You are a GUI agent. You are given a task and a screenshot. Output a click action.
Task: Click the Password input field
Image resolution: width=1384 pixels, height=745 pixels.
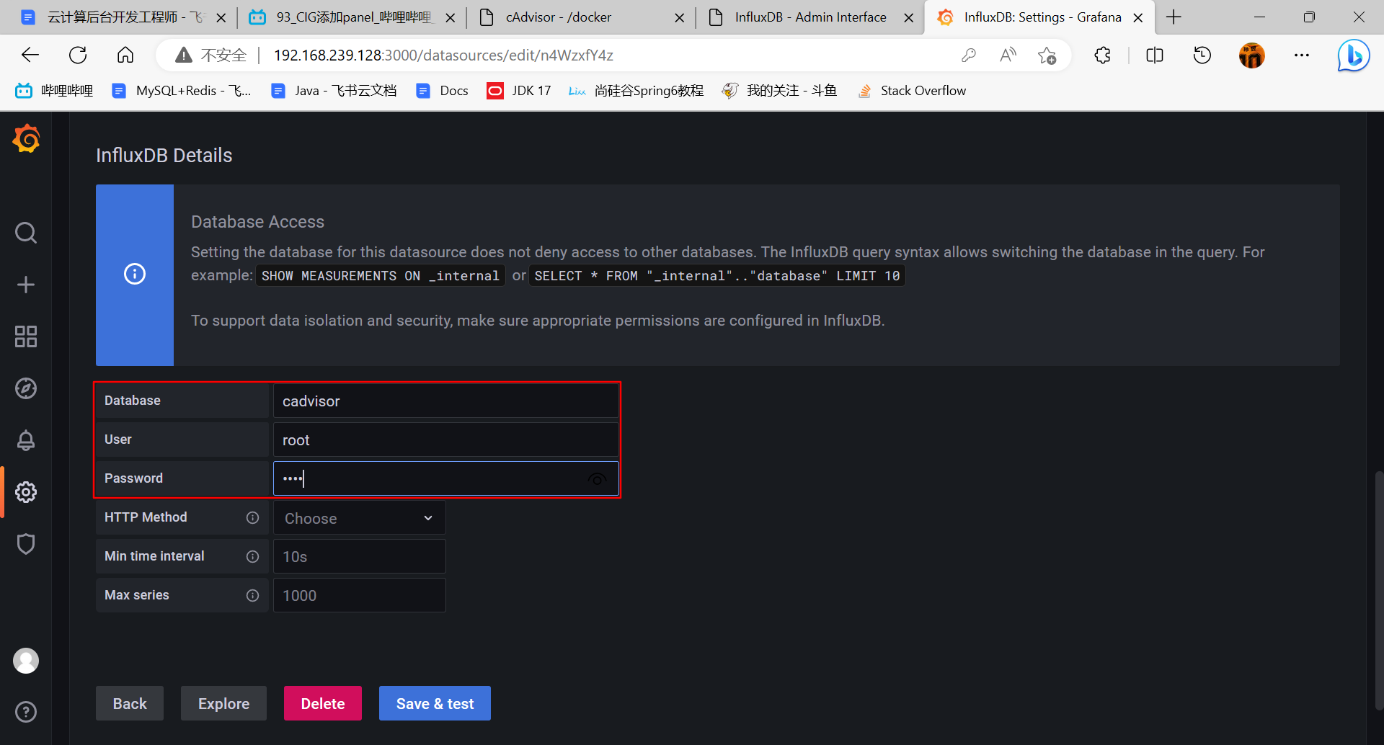pos(445,478)
